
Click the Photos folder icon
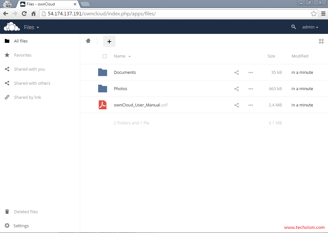click(103, 89)
